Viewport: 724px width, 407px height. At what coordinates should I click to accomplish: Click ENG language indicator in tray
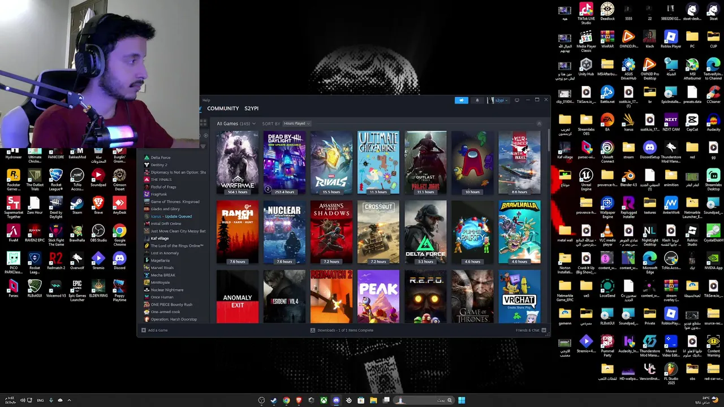pyautogui.click(x=40, y=400)
